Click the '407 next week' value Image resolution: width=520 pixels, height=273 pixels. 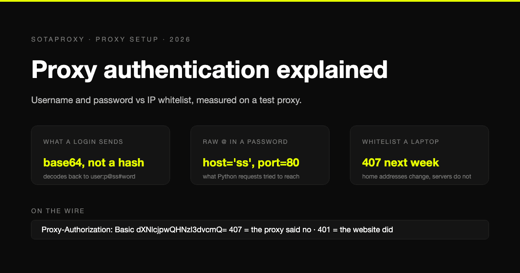tap(400, 162)
